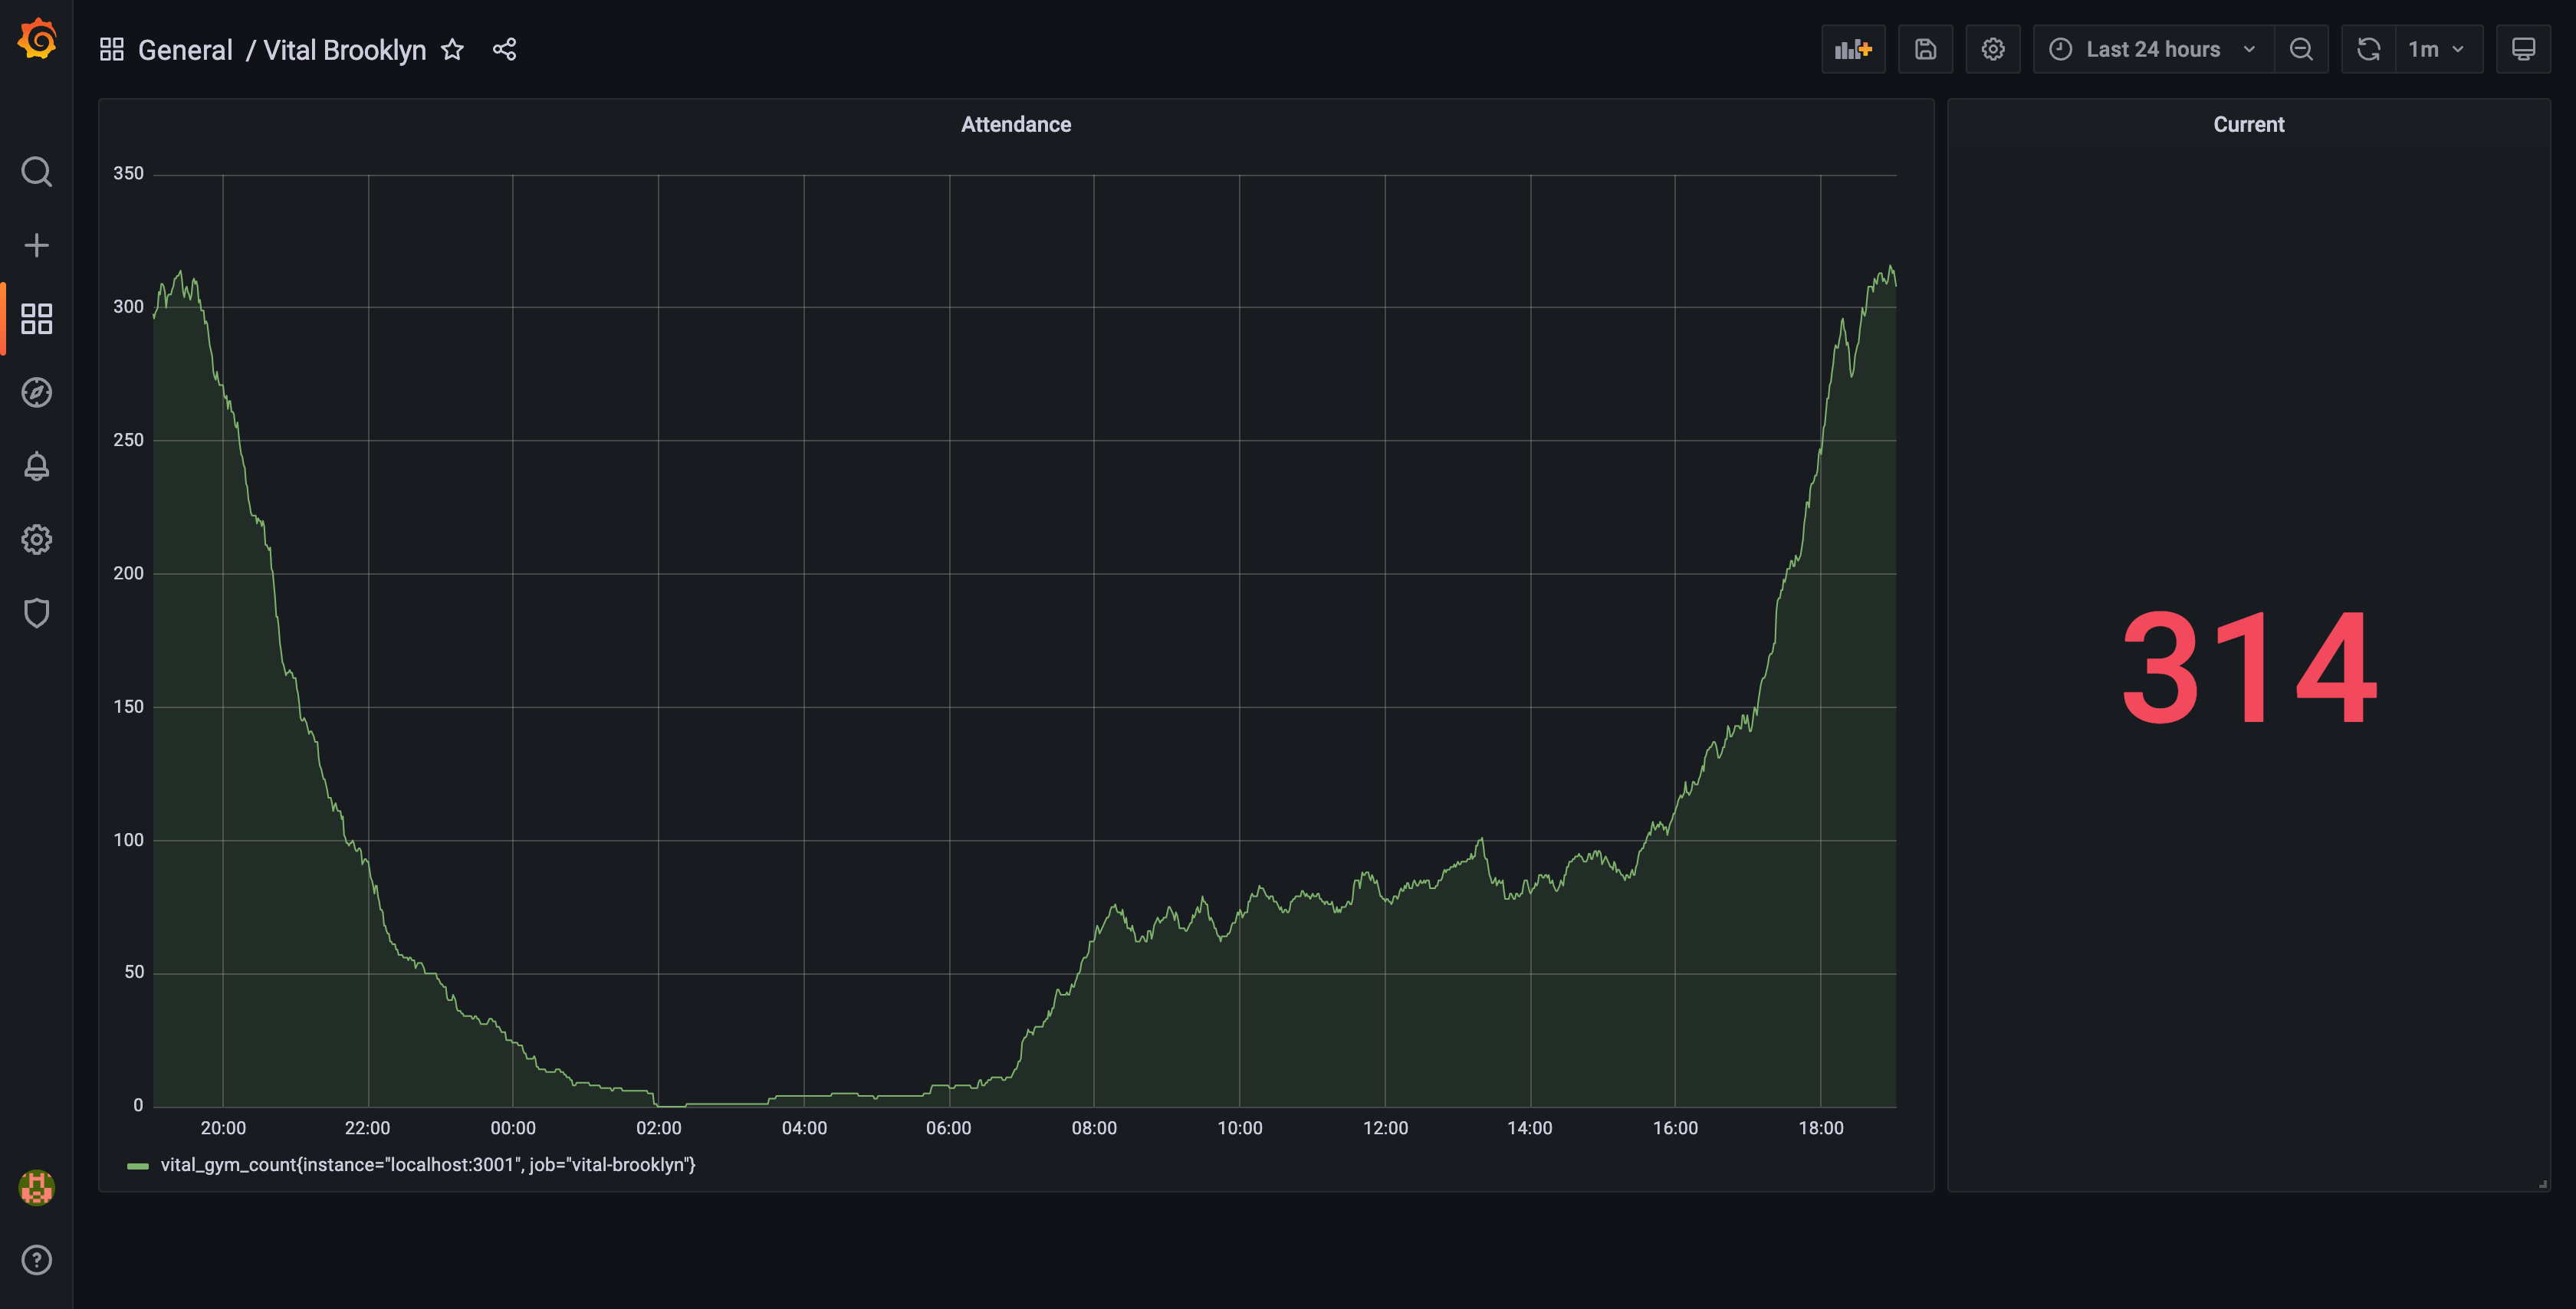Zoom out the time range
The height and width of the screenshot is (1309, 2576).
[x=2301, y=48]
